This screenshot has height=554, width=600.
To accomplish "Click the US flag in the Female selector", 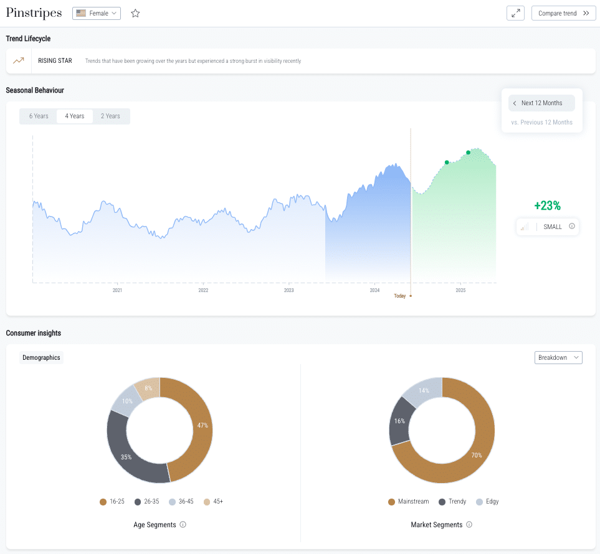I will tap(80, 12).
